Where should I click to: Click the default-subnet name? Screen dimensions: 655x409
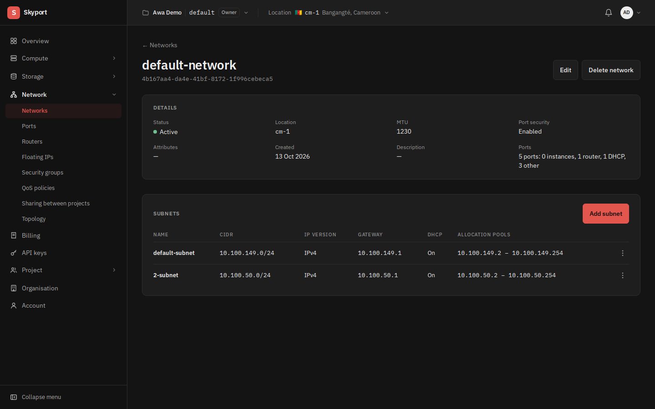[174, 253]
